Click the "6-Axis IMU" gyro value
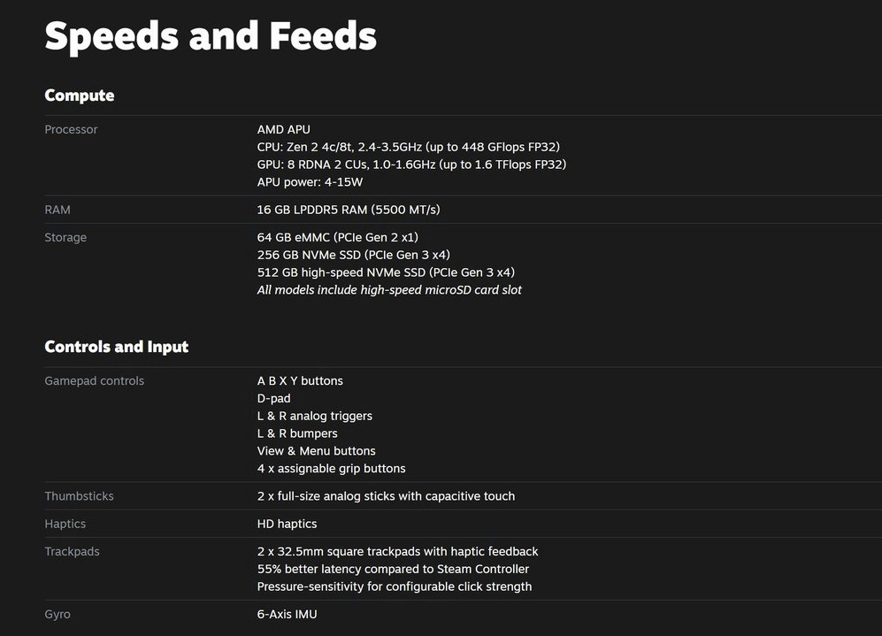 click(287, 614)
